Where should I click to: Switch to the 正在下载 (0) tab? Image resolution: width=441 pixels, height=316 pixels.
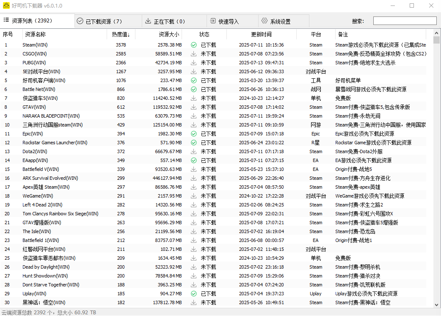click(174, 22)
